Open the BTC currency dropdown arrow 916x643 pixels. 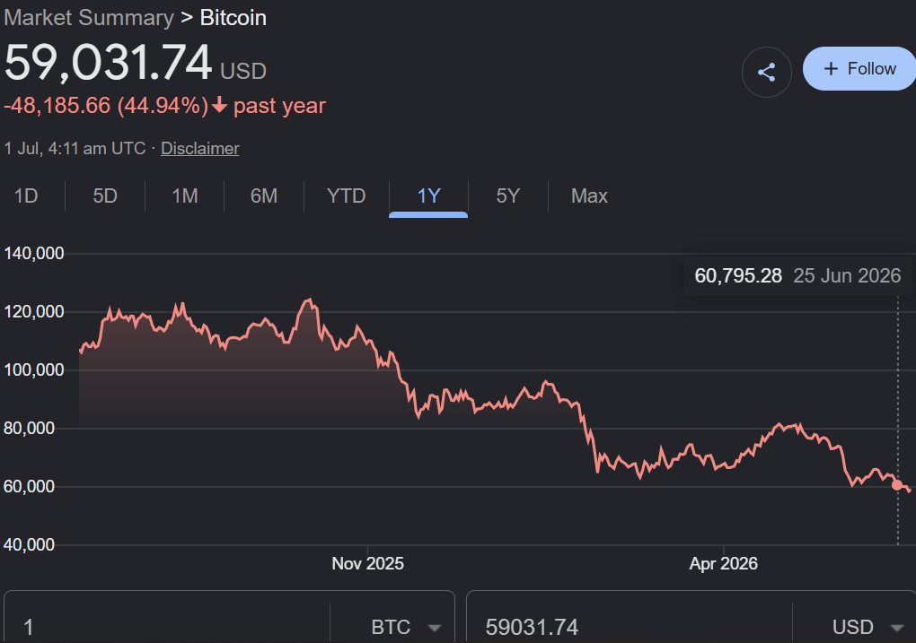434,628
